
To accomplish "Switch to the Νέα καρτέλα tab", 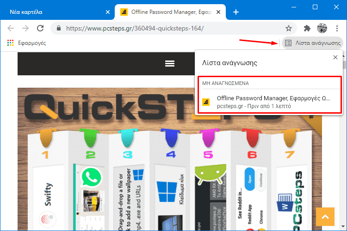I will click(x=57, y=12).
